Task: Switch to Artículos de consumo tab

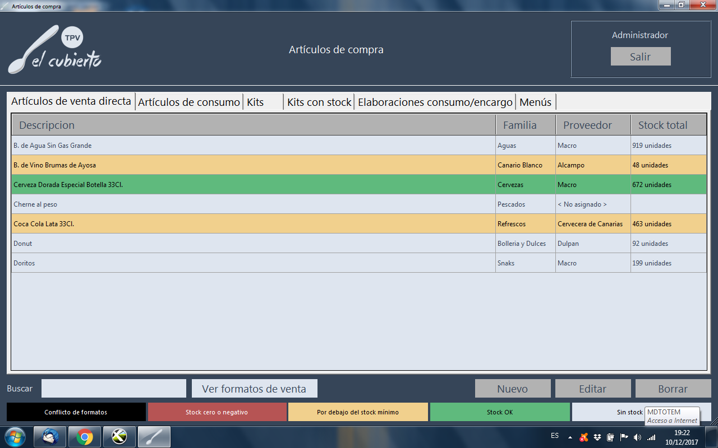Action: tap(189, 102)
